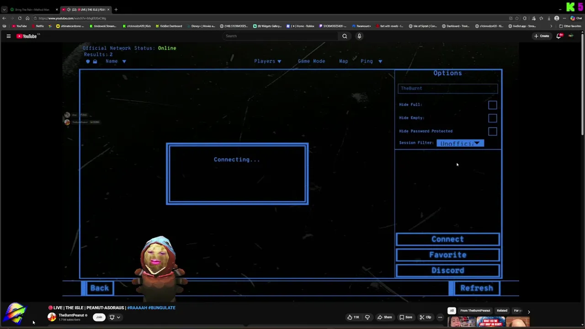Click the Favorite button

click(x=448, y=255)
